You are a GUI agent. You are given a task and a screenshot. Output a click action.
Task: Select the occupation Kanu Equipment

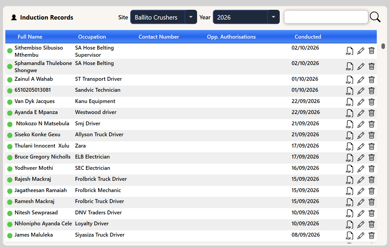pos(95,101)
